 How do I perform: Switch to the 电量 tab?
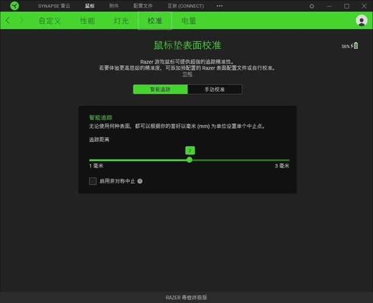coord(189,21)
